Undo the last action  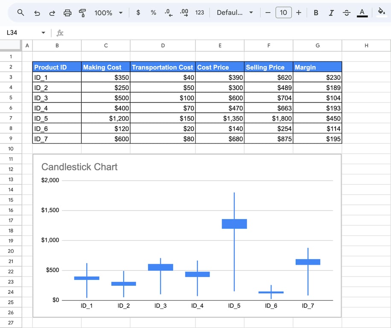click(x=37, y=13)
